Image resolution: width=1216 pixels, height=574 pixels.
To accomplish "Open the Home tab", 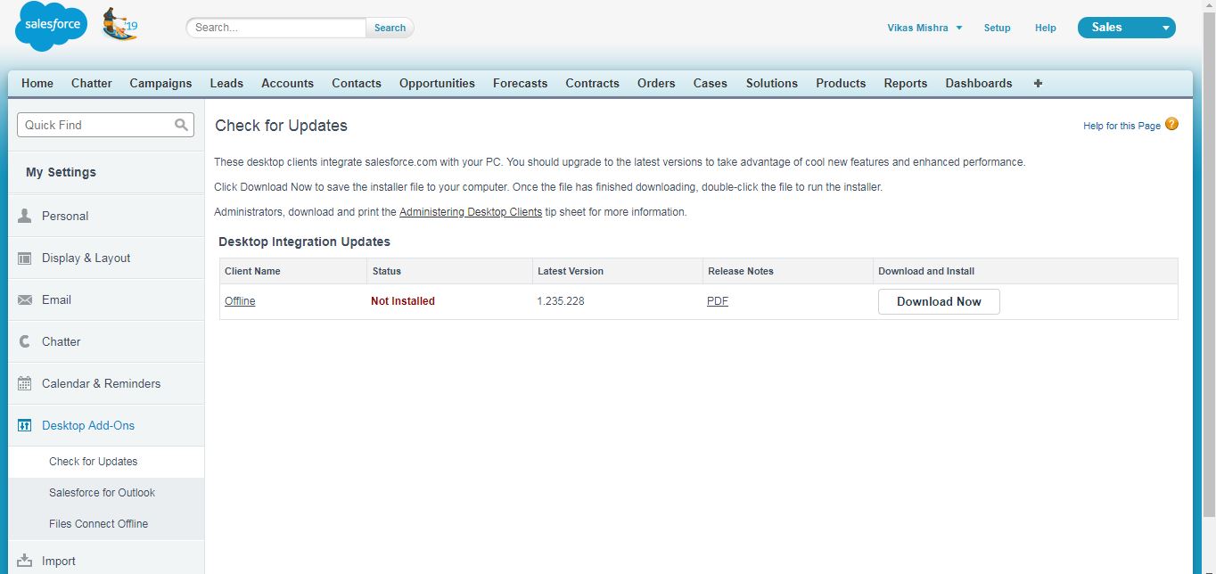I will tap(37, 83).
